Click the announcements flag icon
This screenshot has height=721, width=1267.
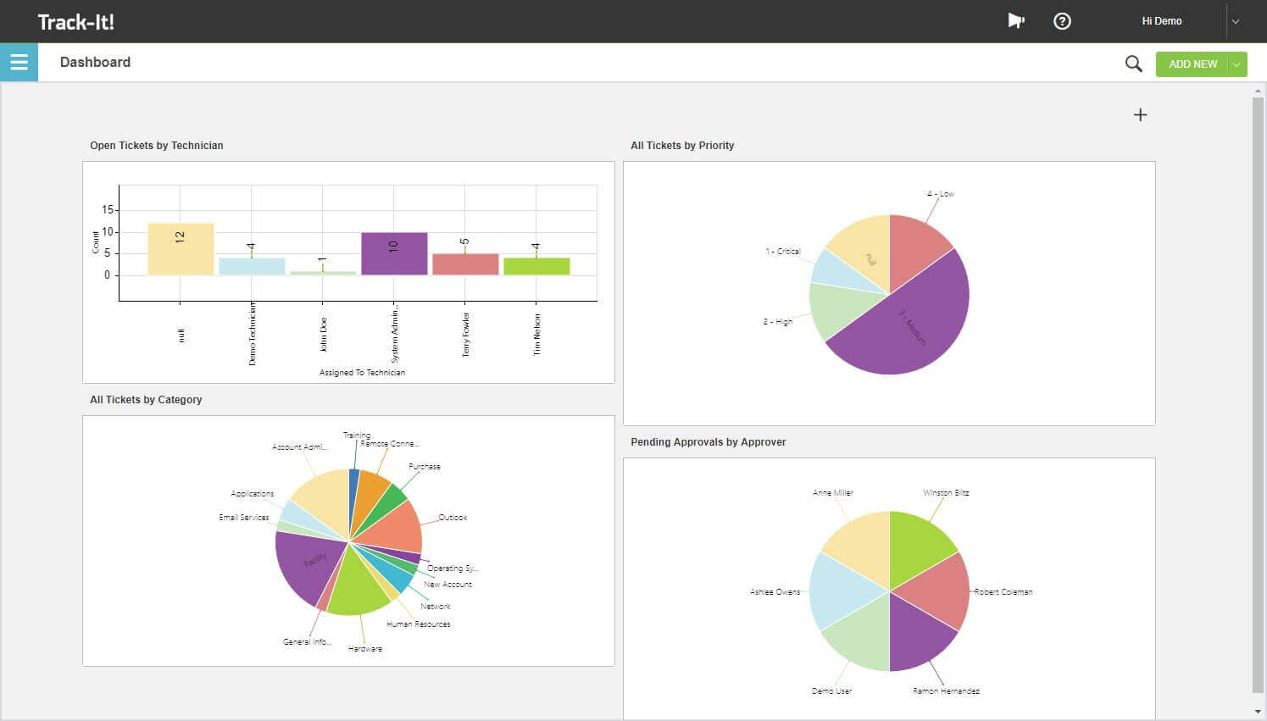pos(1015,21)
